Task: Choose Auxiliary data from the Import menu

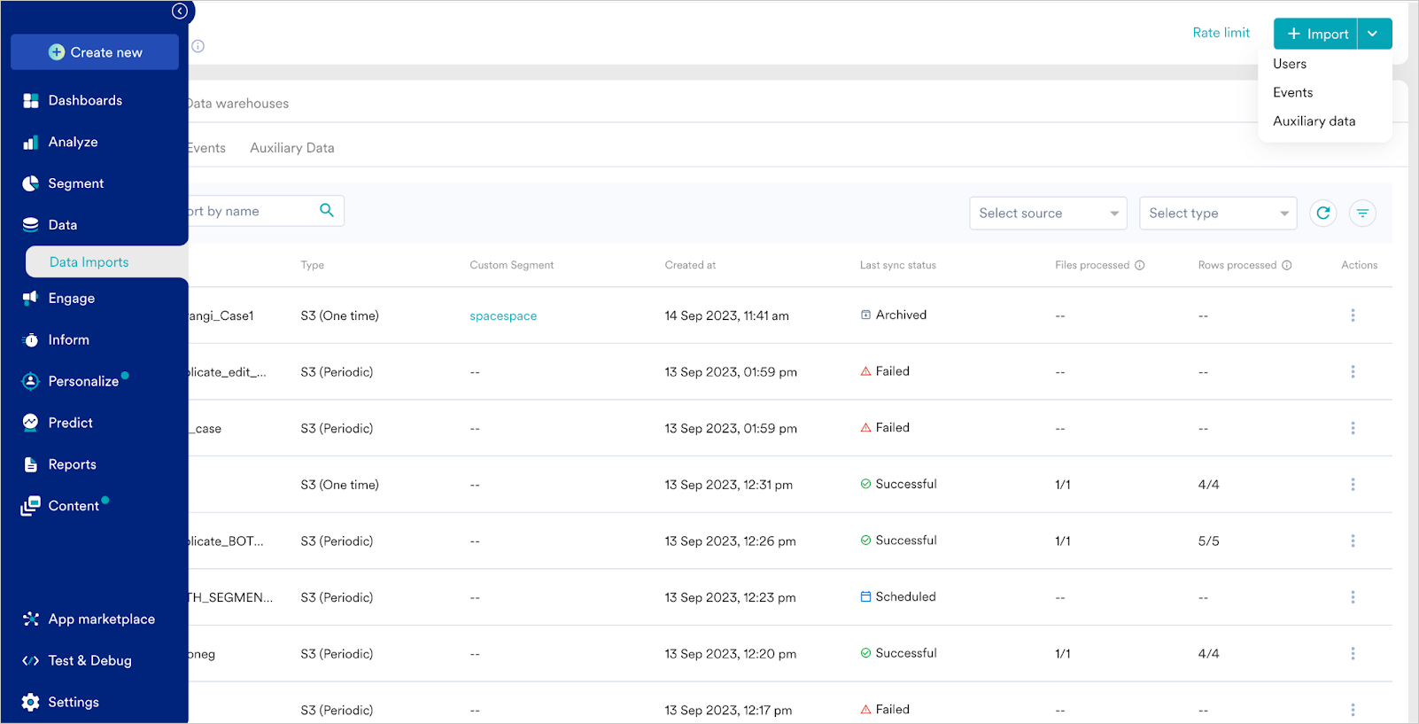Action: click(1314, 121)
